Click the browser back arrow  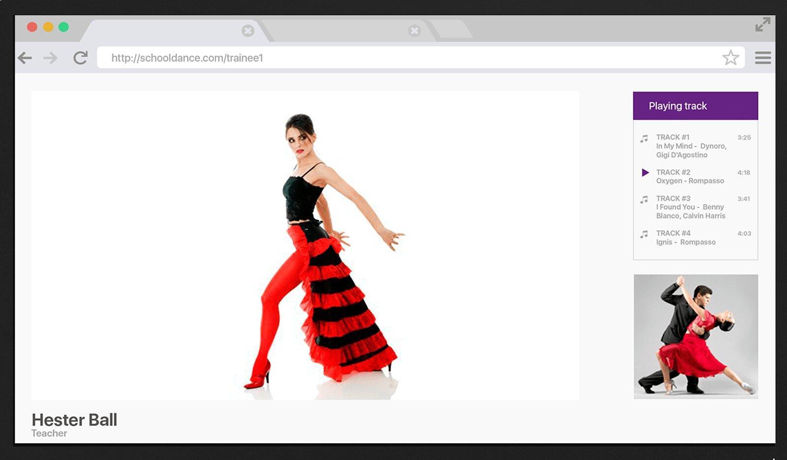coord(25,58)
